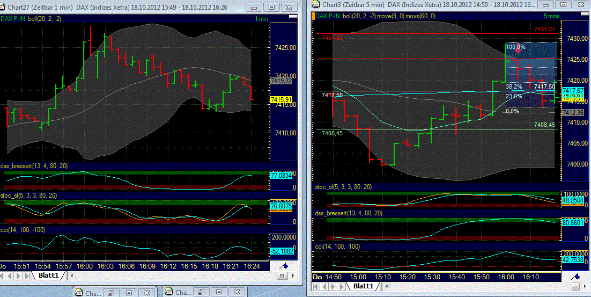Minimize the Chart3 window

tap(545, 4)
